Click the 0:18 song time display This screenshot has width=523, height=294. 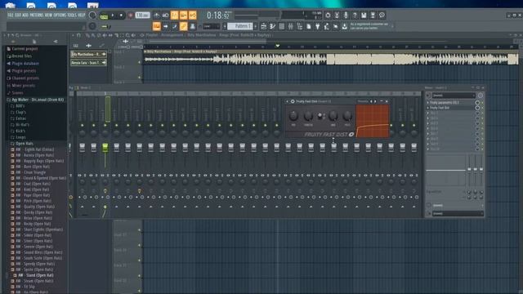(x=218, y=16)
